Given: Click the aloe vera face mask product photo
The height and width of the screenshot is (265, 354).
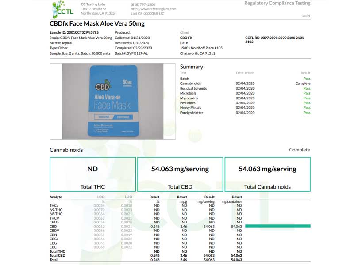Looking at the screenshot, I should (112, 101).
